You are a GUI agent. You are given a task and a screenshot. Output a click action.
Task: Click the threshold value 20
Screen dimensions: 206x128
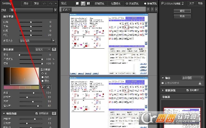point(49,35)
